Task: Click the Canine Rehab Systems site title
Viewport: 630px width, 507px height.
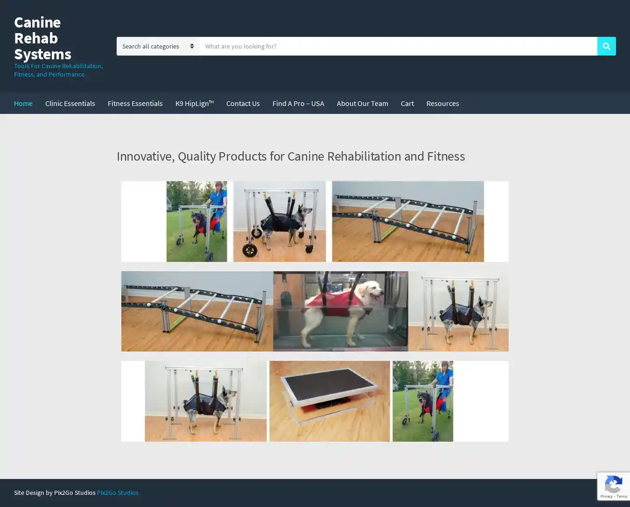Action: [42, 38]
